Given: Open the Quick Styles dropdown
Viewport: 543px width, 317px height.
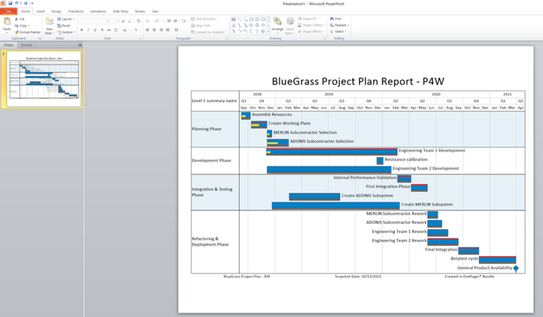Looking at the screenshot, I should pos(290,26).
